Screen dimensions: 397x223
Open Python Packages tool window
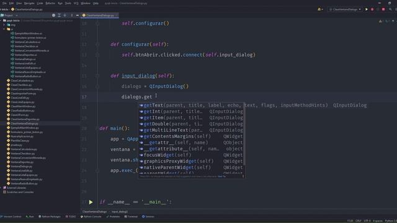50,217
